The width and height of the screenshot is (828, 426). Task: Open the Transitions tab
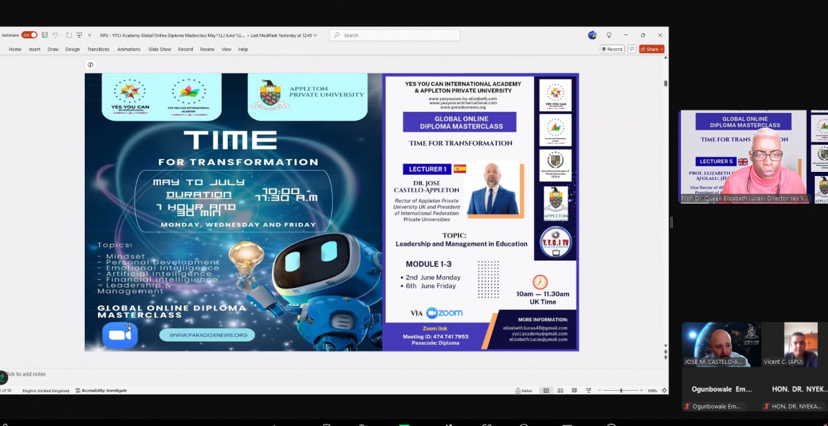(98, 49)
